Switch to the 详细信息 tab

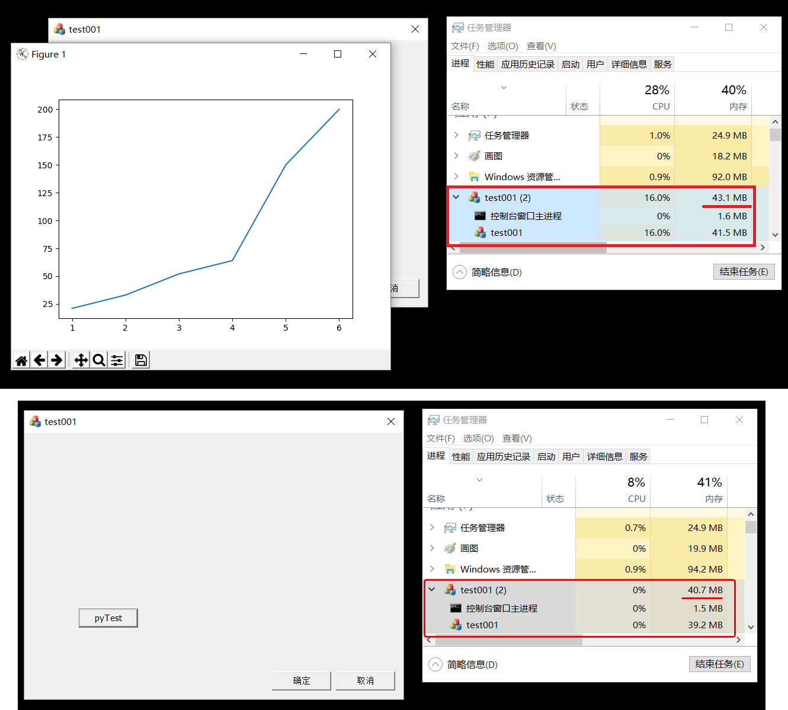pyautogui.click(x=629, y=63)
